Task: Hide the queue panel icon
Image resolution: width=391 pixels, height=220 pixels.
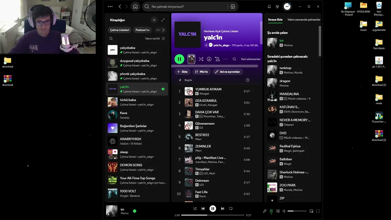Action: pos(271,211)
